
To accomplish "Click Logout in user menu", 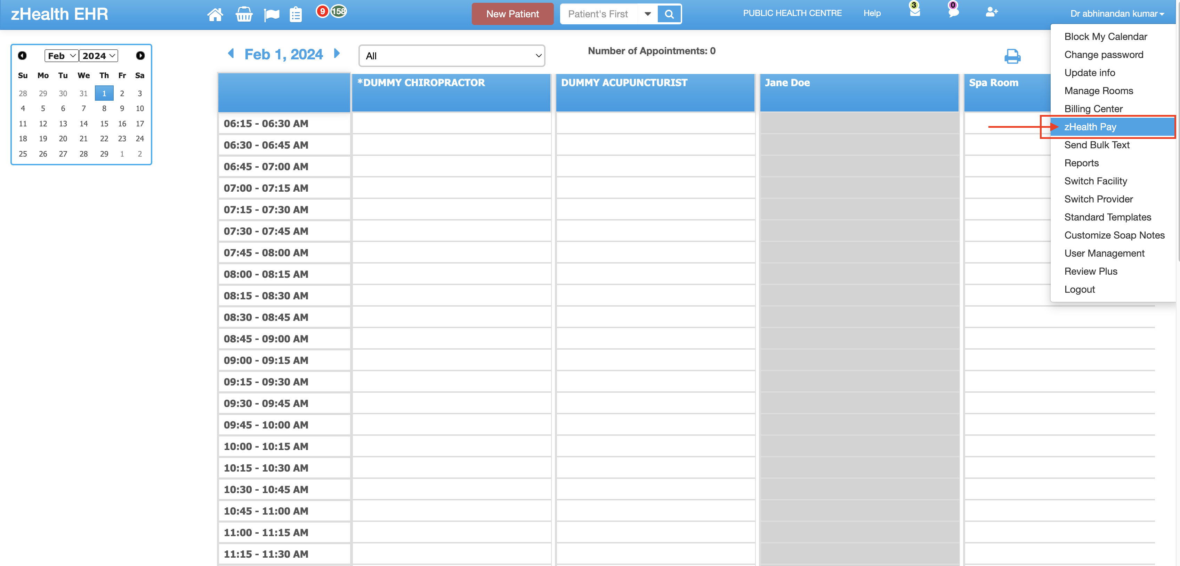I will tap(1079, 290).
